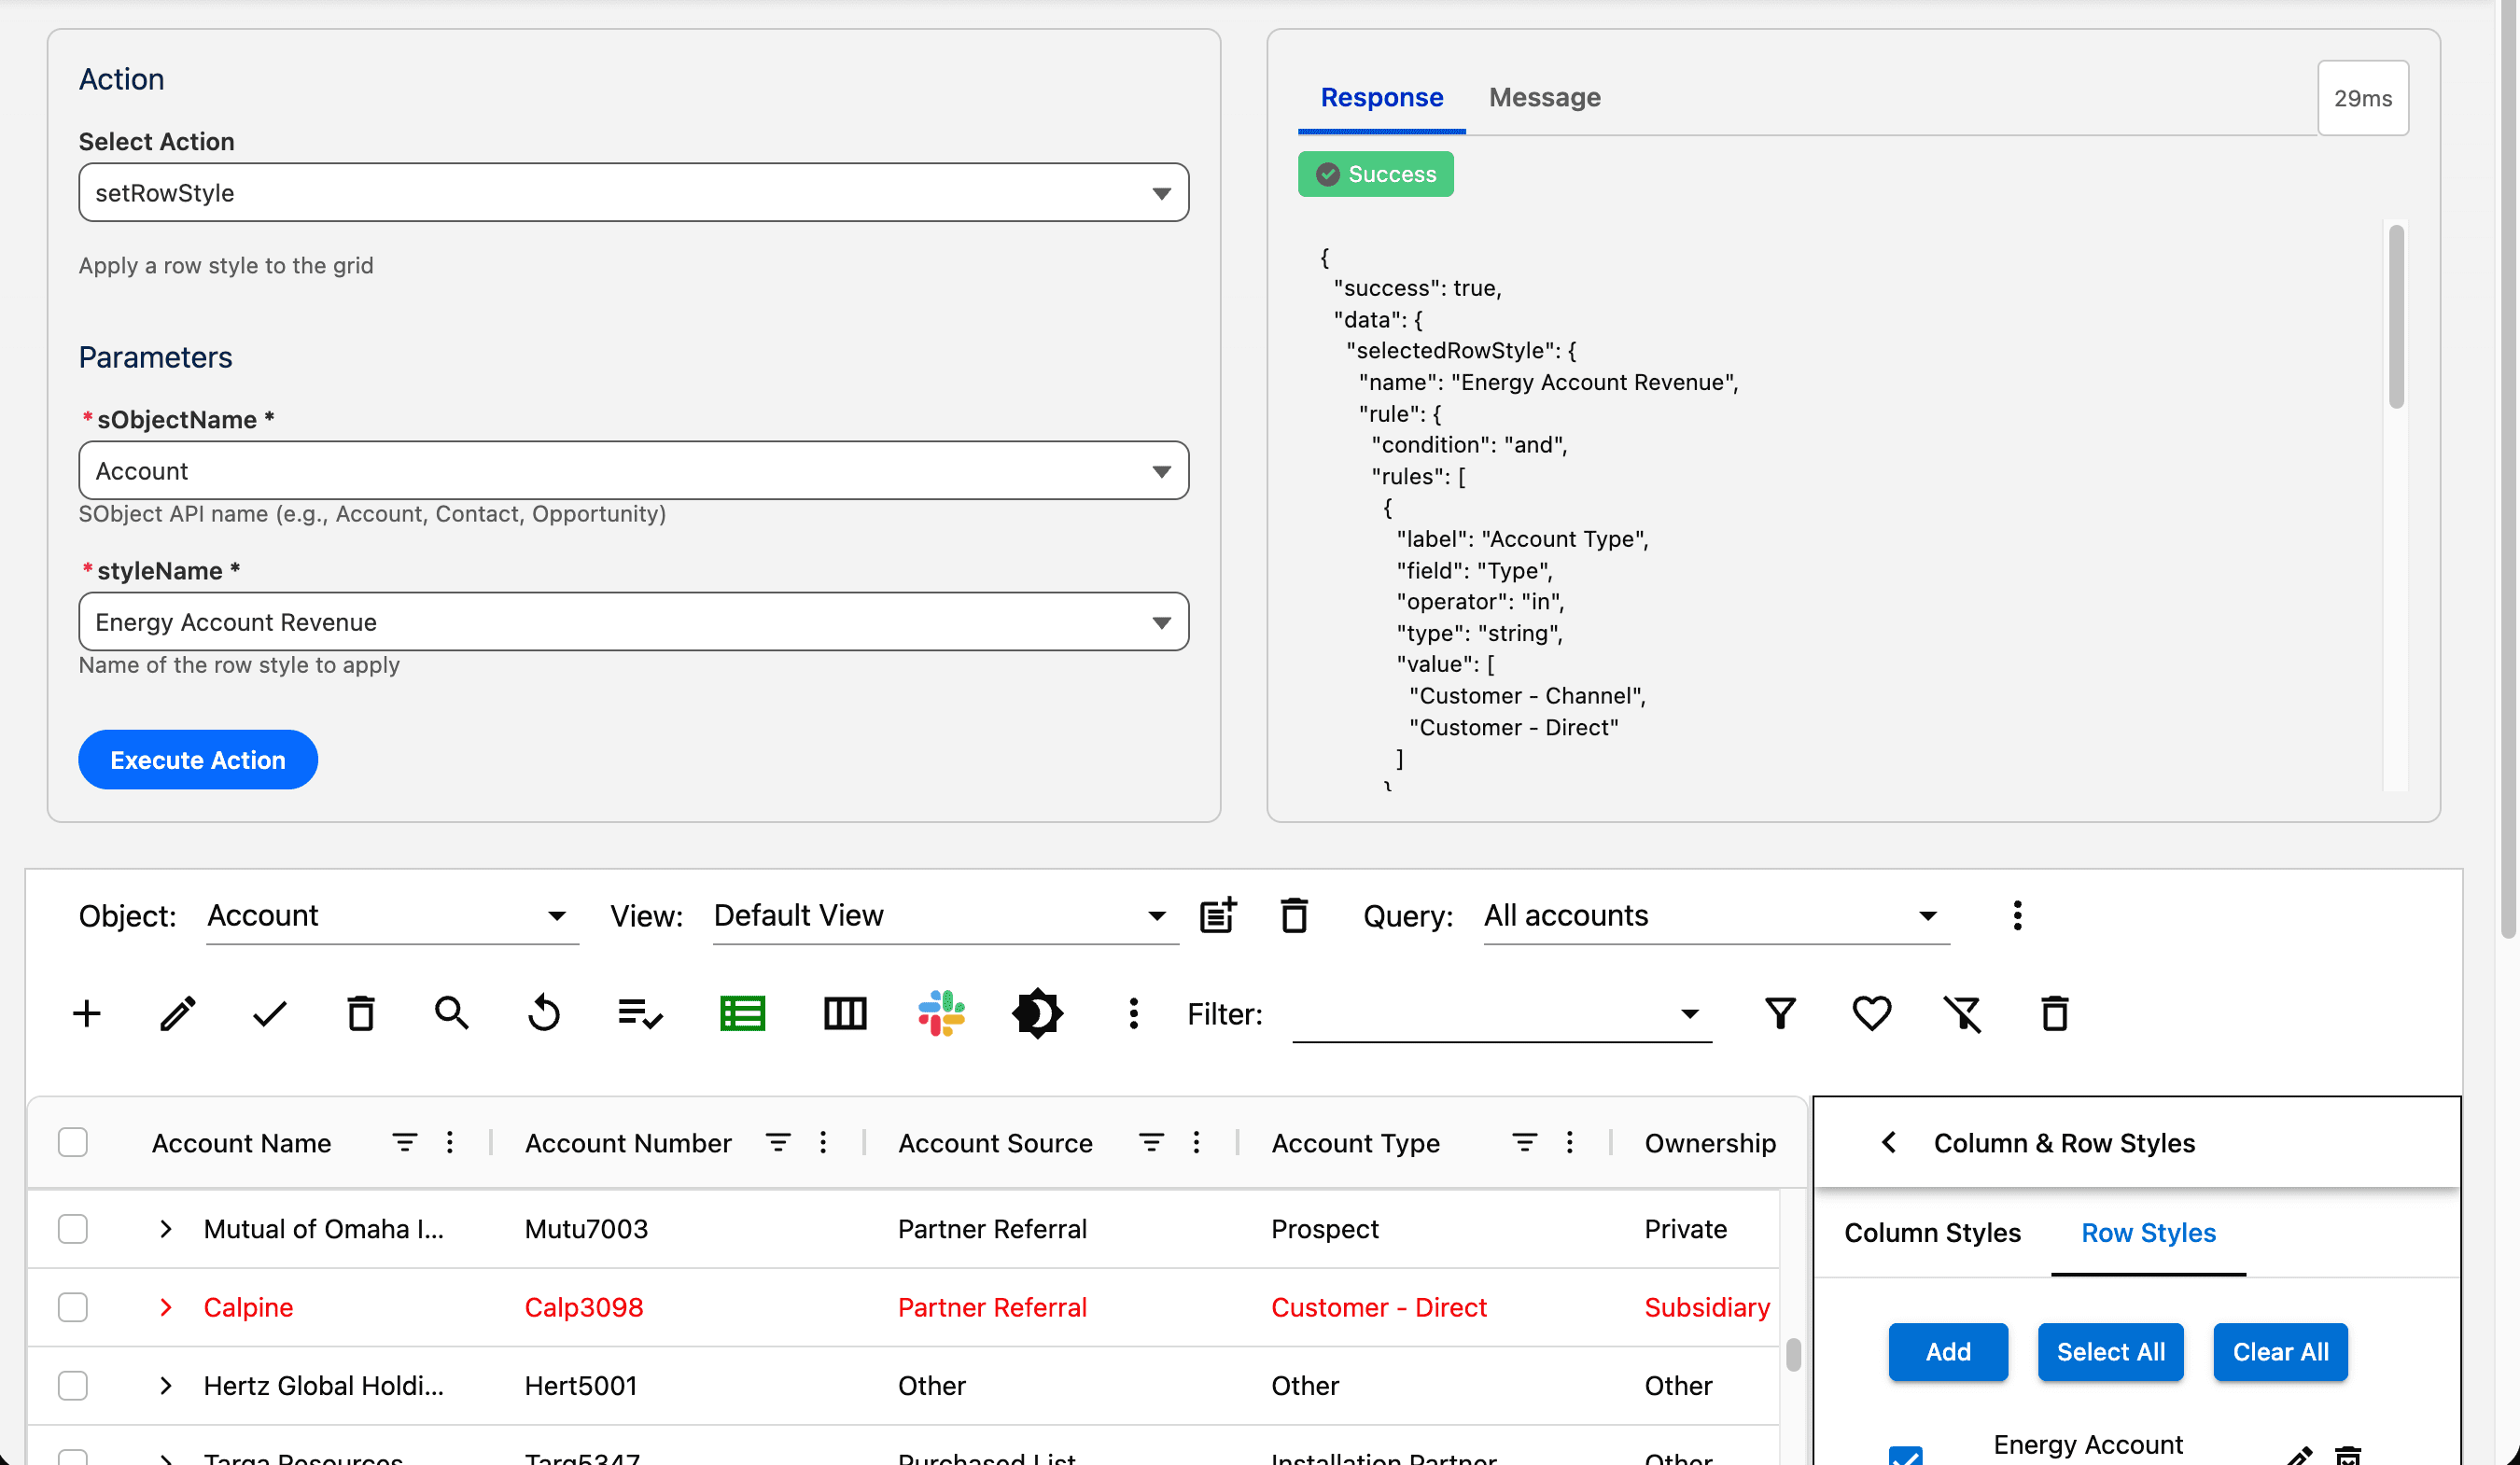Open the column layout icon
The height and width of the screenshot is (1465, 2520).
coord(844,1013)
